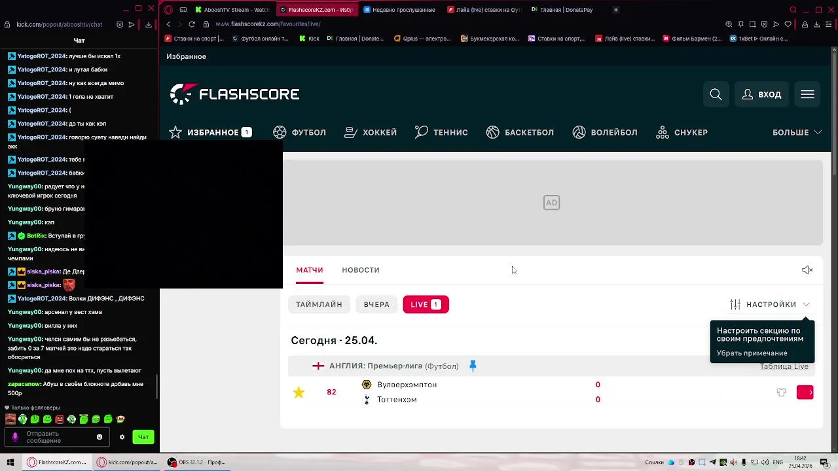
Task: Open the notification center with 3 alerts
Action: coord(825,462)
